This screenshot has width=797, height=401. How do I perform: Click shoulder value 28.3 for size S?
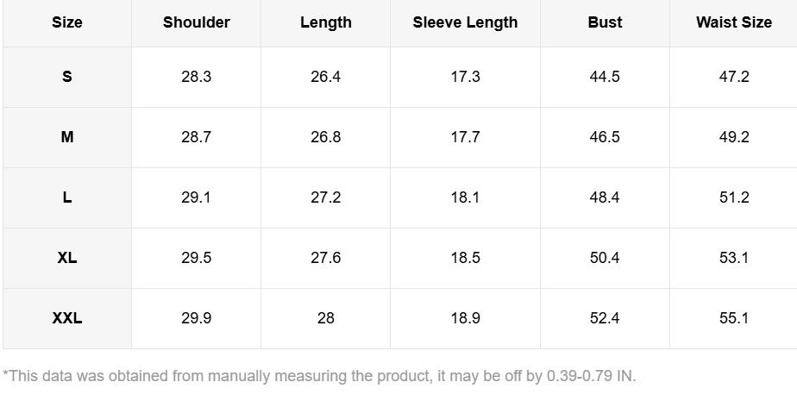[x=197, y=77]
